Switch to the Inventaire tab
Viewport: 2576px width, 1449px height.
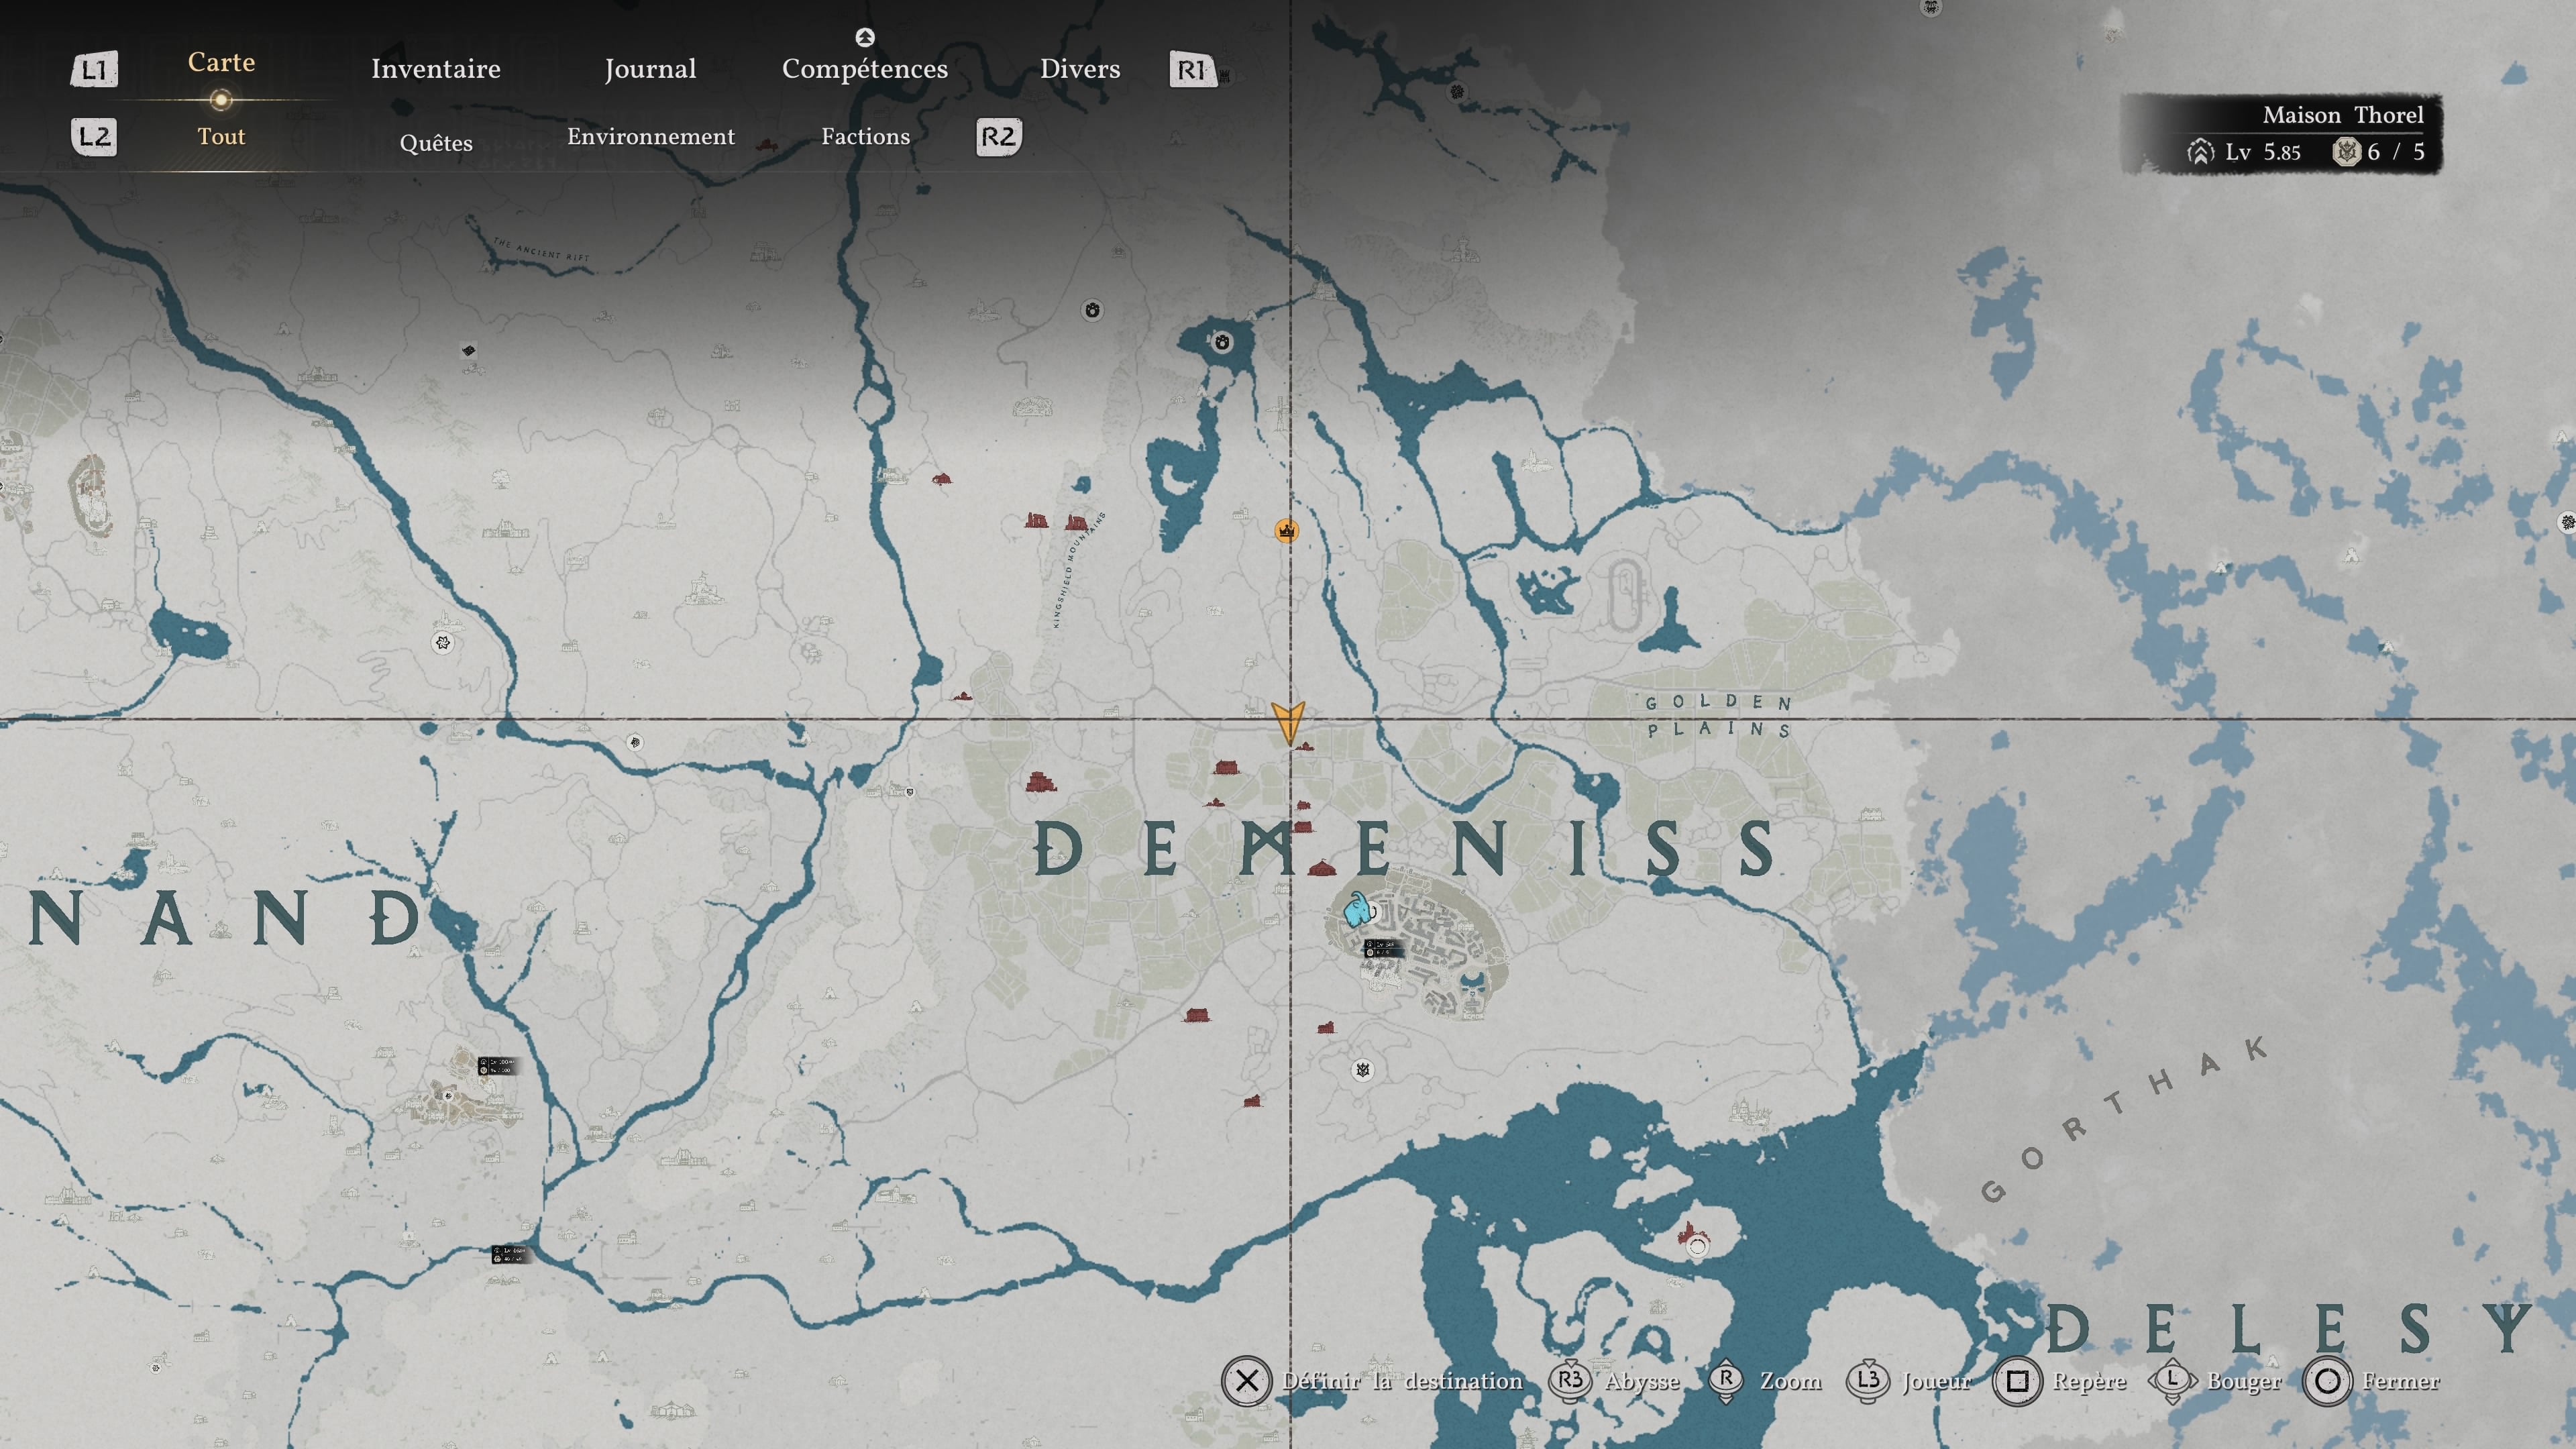click(x=436, y=68)
